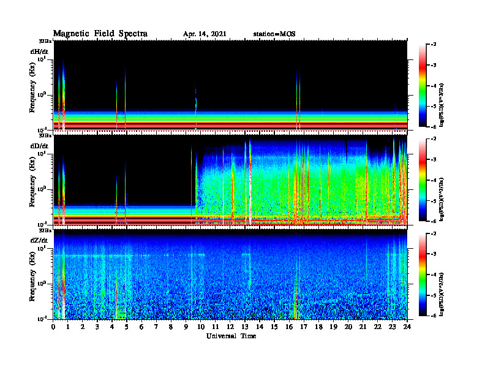The image size is (485, 375).
Task: Click the hour "18" tick label
Action: tap(318, 327)
